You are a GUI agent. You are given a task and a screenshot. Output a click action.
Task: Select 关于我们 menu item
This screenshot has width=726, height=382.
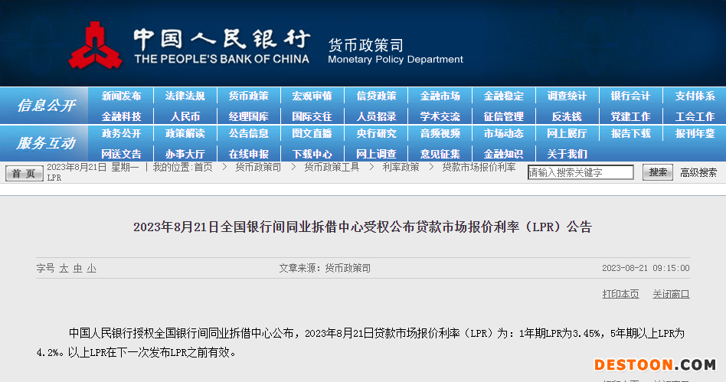point(567,154)
